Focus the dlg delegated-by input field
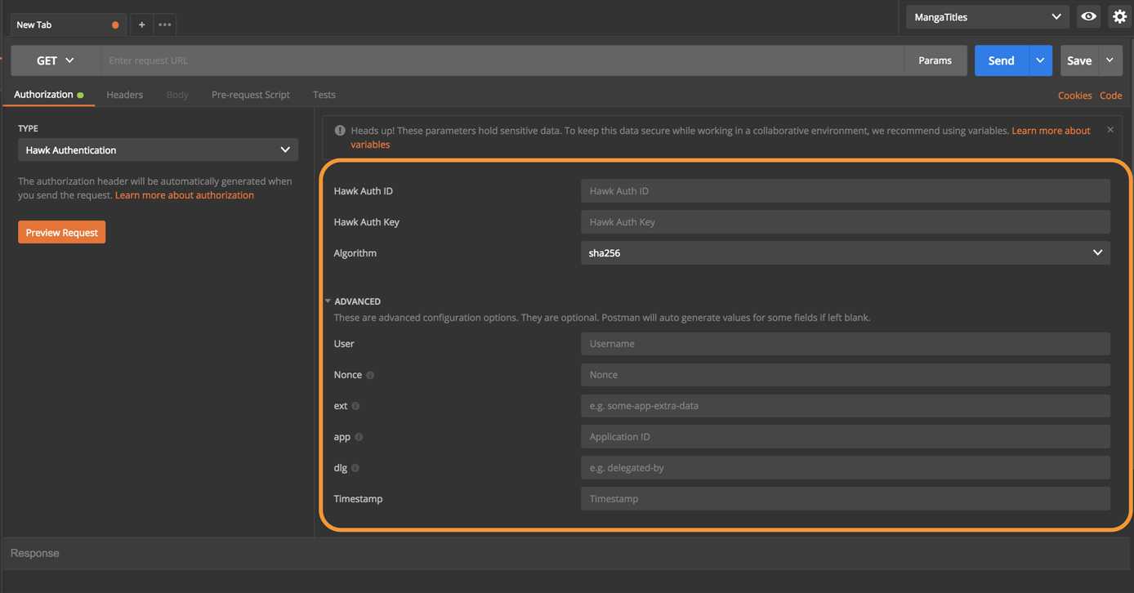 [x=845, y=468]
